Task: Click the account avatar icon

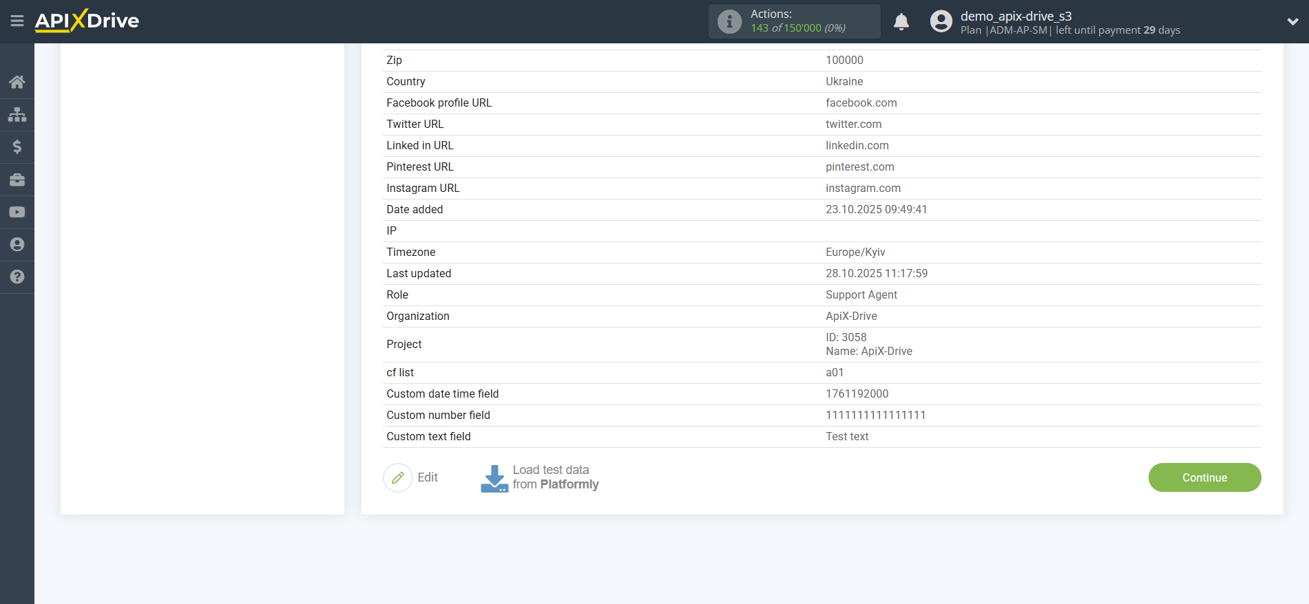Action: [941, 21]
